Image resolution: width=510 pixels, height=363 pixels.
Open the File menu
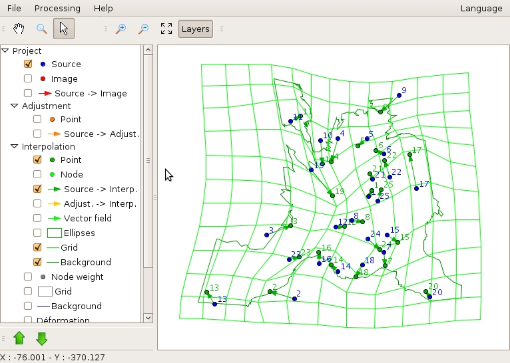point(14,8)
